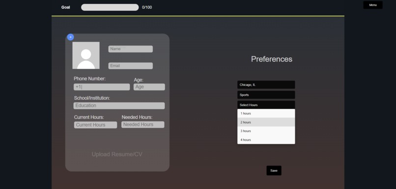Open the Menu button

pos(373,5)
